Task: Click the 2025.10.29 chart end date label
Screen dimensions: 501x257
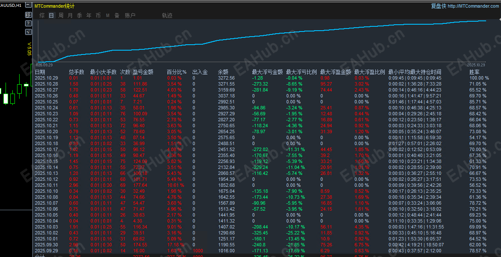Action: click(476, 65)
